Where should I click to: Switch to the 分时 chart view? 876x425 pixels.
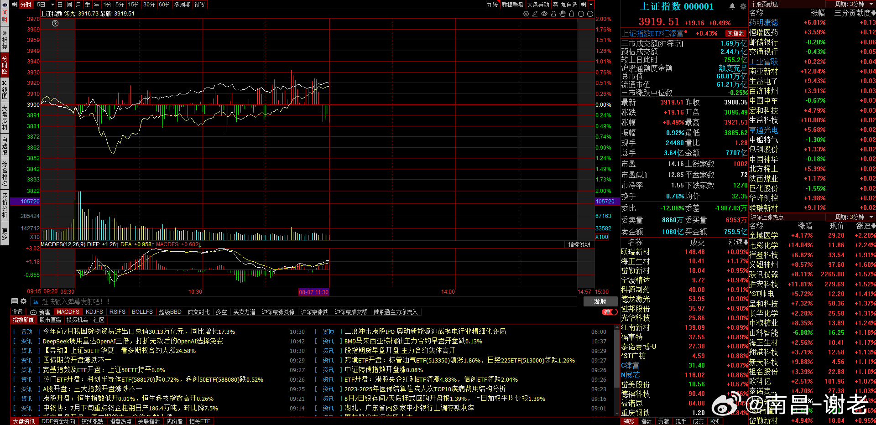pyautogui.click(x=26, y=5)
